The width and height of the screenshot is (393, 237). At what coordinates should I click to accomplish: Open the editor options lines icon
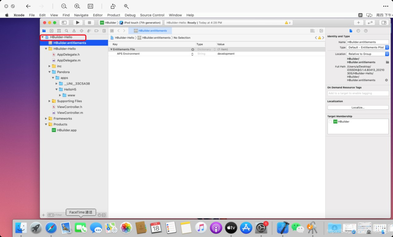click(313, 31)
